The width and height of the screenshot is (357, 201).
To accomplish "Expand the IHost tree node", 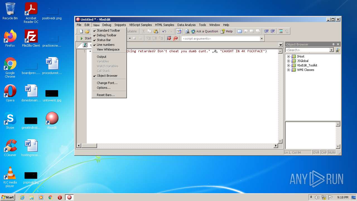I will tap(288, 56).
